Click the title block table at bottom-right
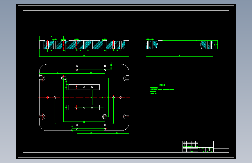 [x=206, y=146]
